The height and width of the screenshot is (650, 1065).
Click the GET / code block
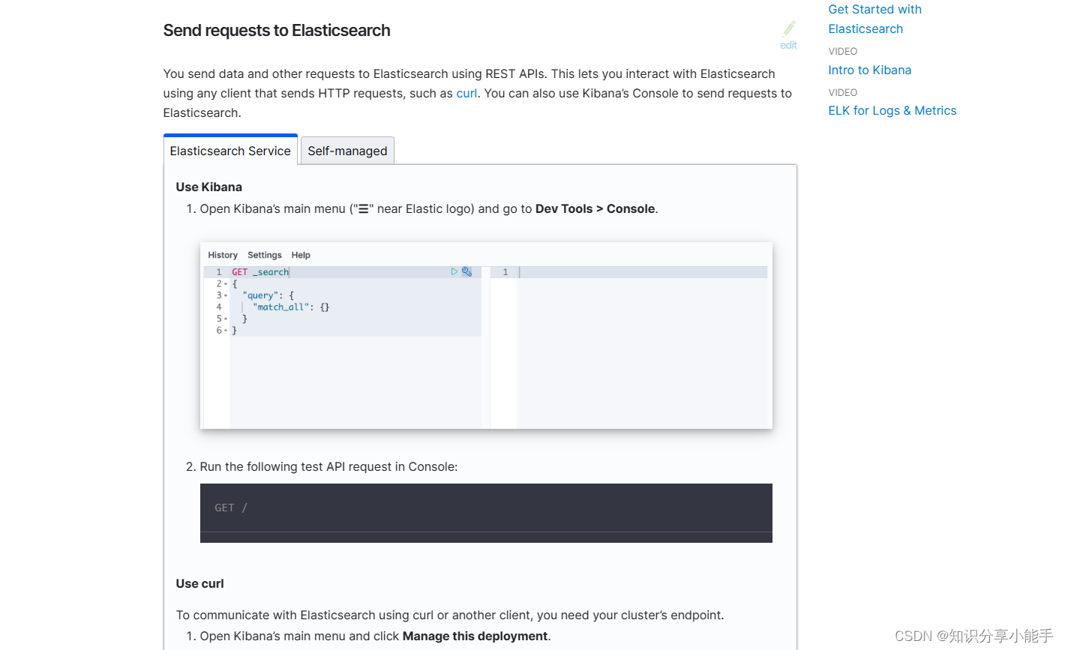486,513
